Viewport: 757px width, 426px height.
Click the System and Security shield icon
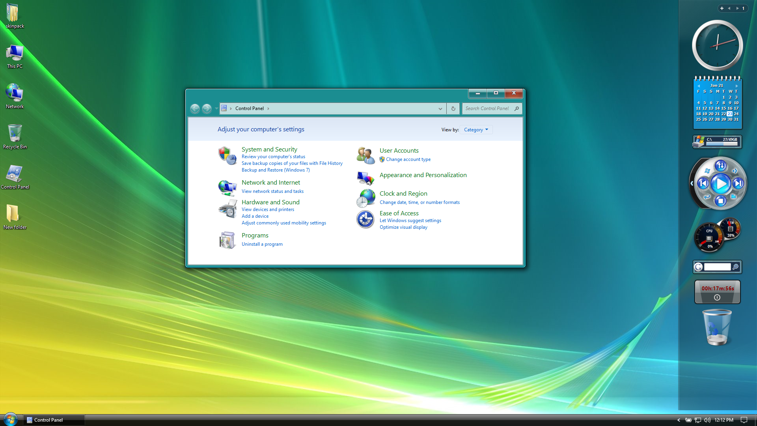[x=227, y=155]
